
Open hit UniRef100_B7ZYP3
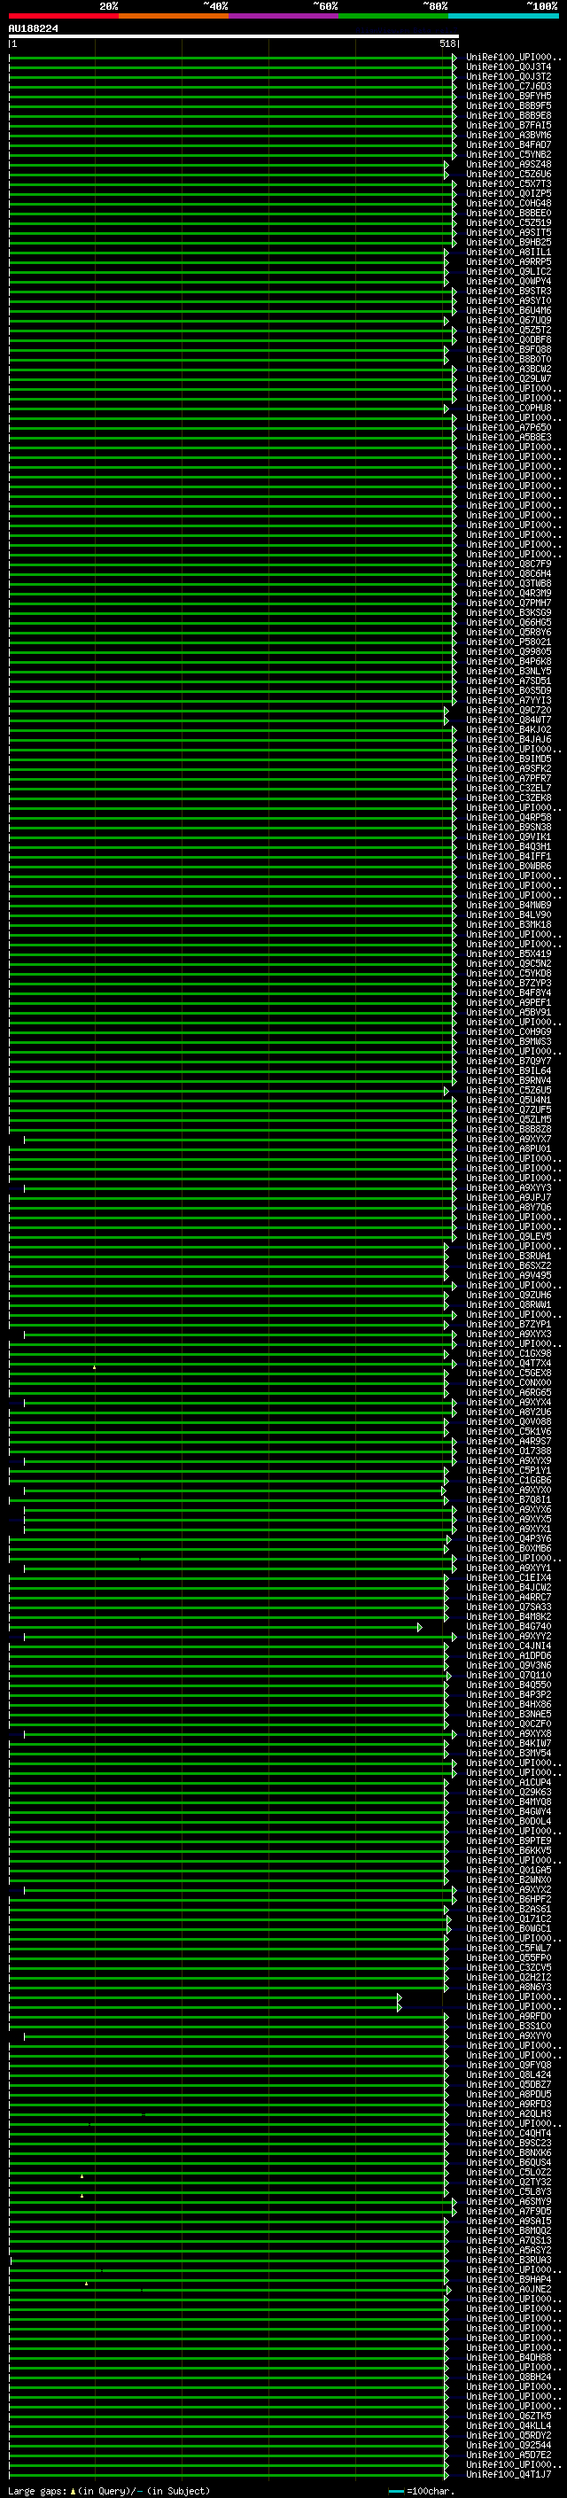(x=509, y=984)
